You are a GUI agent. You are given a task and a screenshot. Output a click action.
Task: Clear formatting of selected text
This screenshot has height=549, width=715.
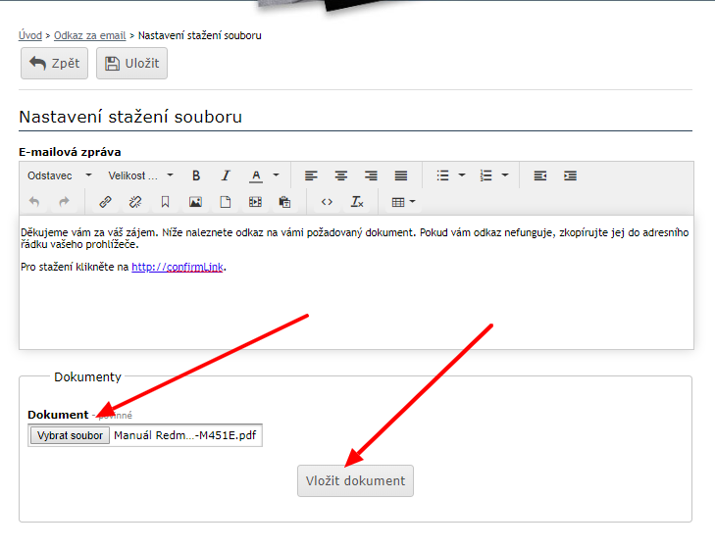pyautogui.click(x=358, y=202)
